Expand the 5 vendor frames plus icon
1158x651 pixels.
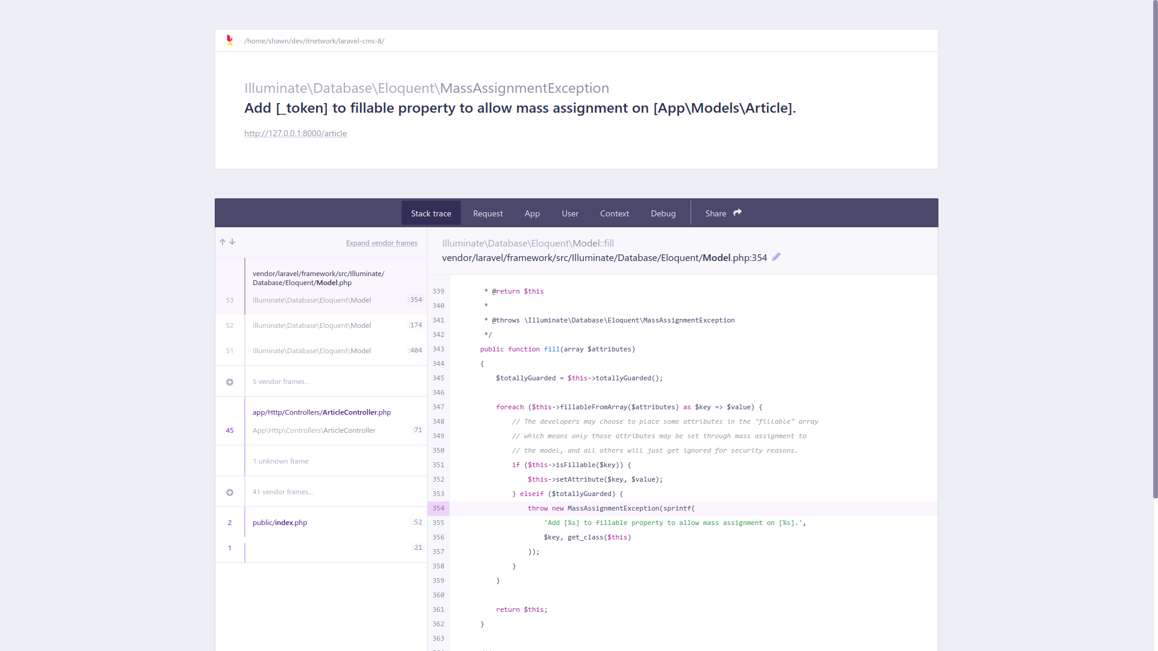pos(229,382)
